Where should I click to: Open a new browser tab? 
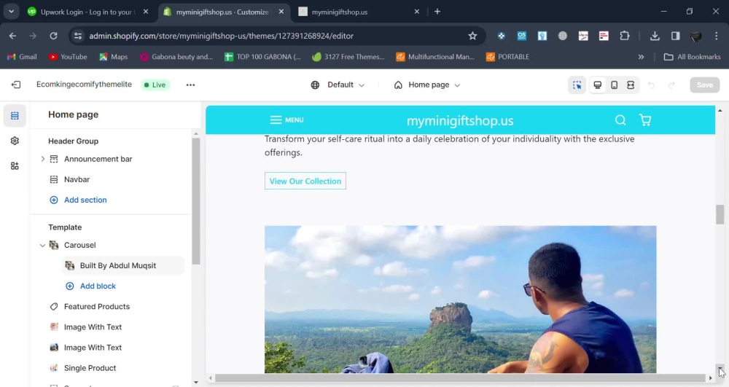click(437, 12)
